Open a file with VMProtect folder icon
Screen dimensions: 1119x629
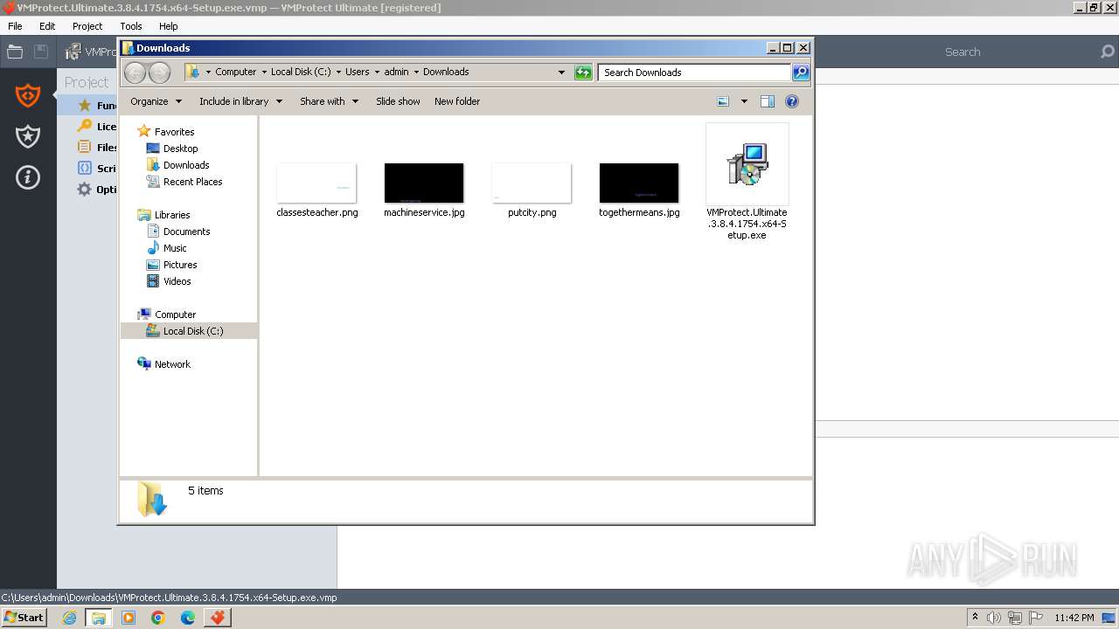click(15, 52)
